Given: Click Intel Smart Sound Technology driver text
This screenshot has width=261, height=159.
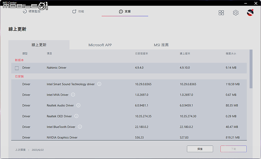Looking at the screenshot, I should (x=70, y=84).
